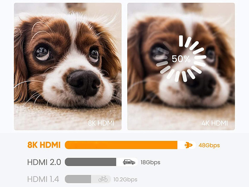
Task: Click the 8K HDMI caption on left image
Action: [x=101, y=123]
